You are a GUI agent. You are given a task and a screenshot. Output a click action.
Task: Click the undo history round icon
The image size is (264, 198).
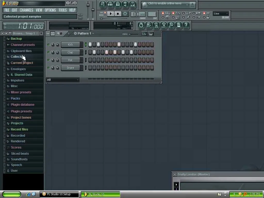[x=141, y=26]
